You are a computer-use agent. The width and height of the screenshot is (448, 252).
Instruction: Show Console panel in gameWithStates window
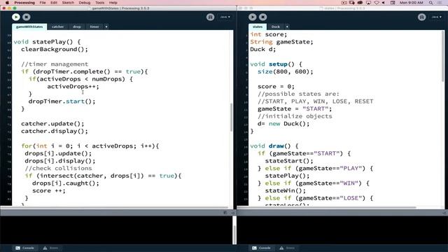coord(25,248)
